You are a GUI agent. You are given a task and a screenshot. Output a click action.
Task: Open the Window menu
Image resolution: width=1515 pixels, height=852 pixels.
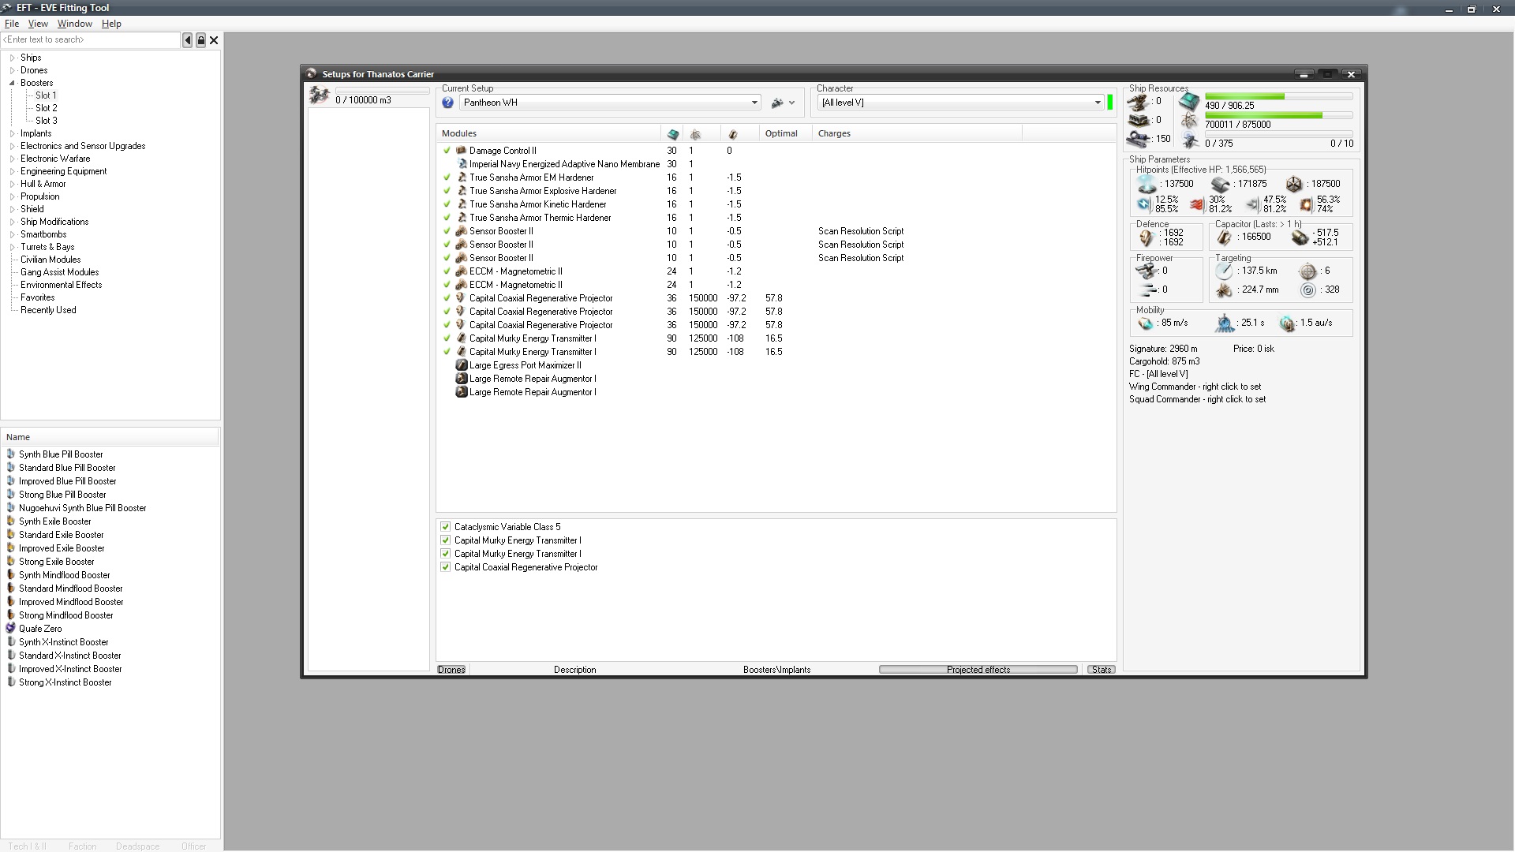[74, 24]
